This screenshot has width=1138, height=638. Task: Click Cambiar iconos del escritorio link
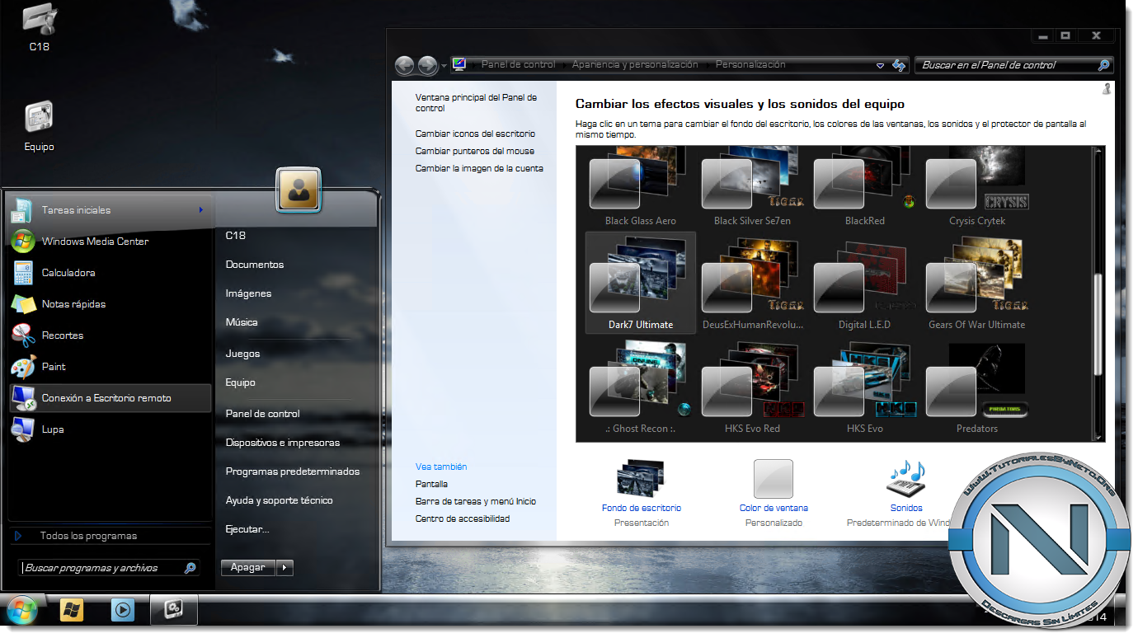[x=475, y=134]
